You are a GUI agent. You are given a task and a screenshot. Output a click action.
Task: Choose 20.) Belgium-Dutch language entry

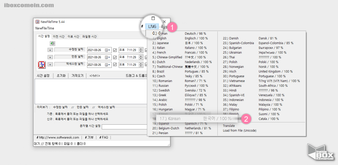(x=182, y=128)
